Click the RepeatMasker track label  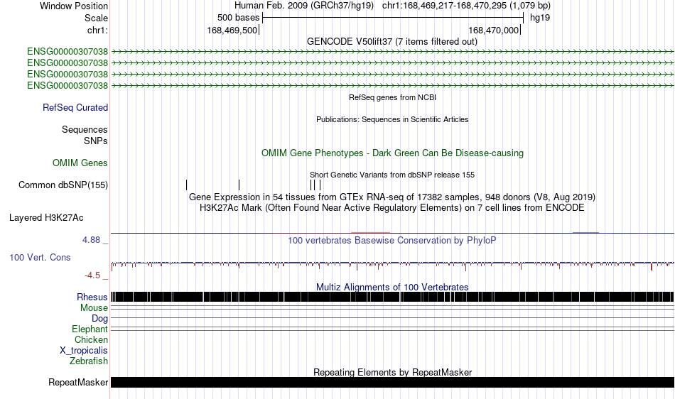78,382
